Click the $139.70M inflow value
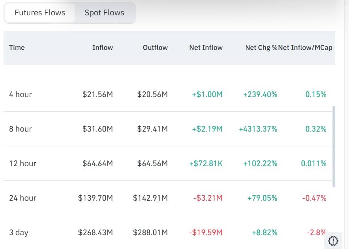349x249 pixels. (x=96, y=198)
